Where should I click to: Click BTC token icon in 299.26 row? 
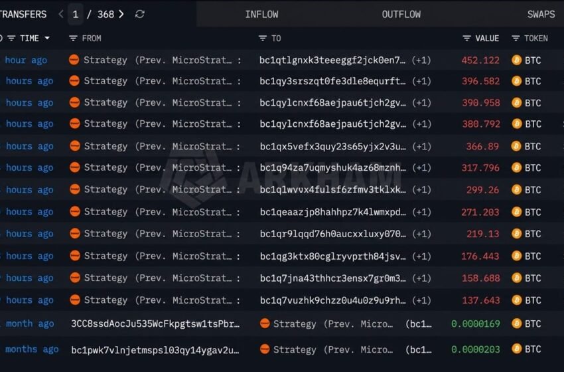coord(516,189)
